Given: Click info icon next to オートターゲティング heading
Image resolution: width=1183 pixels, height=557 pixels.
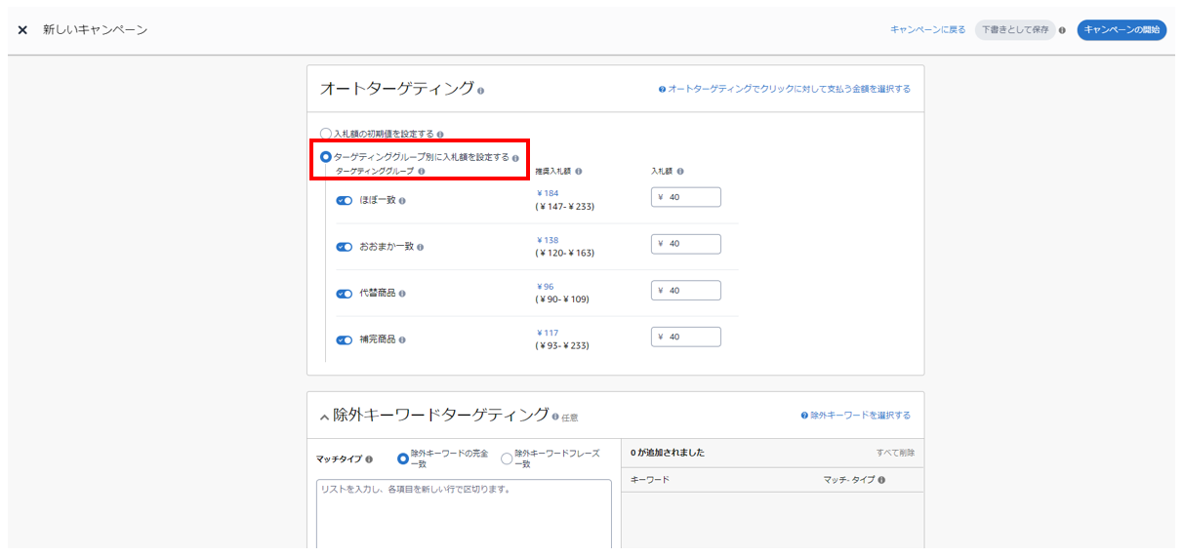Looking at the screenshot, I should (480, 91).
